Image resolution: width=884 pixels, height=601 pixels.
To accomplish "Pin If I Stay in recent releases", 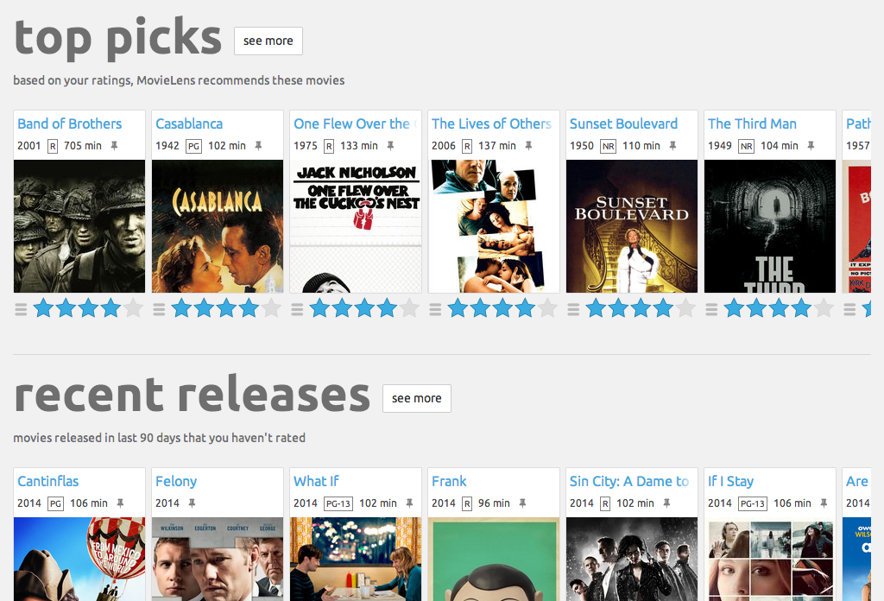I will point(824,503).
